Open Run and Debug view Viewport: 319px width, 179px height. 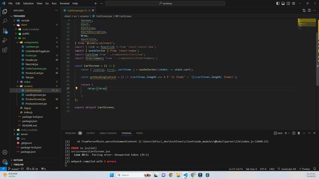[x=4, y=40]
